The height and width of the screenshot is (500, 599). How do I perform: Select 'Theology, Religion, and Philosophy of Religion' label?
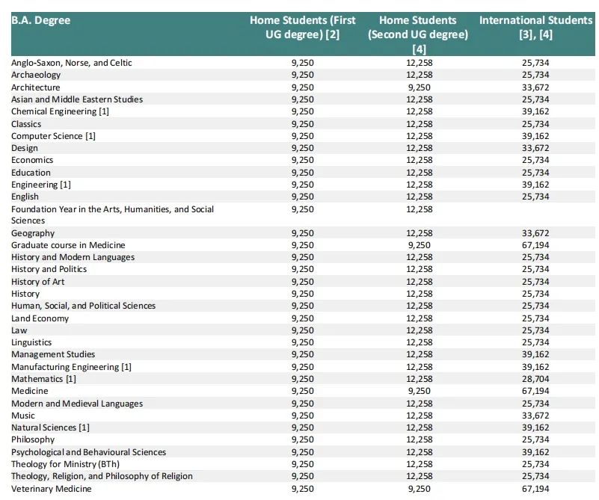coord(102,476)
